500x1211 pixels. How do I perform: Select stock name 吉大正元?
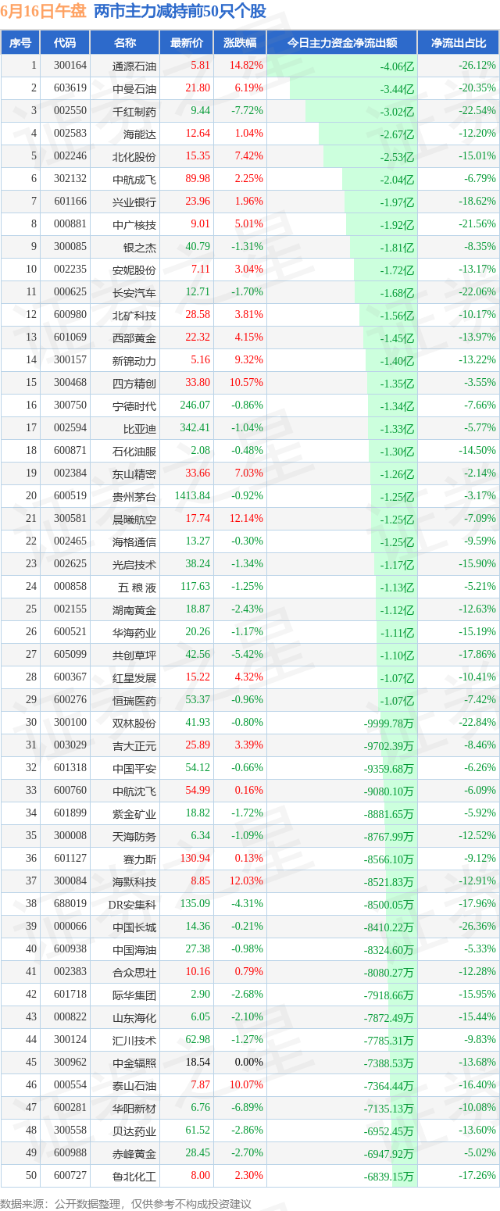tap(134, 746)
